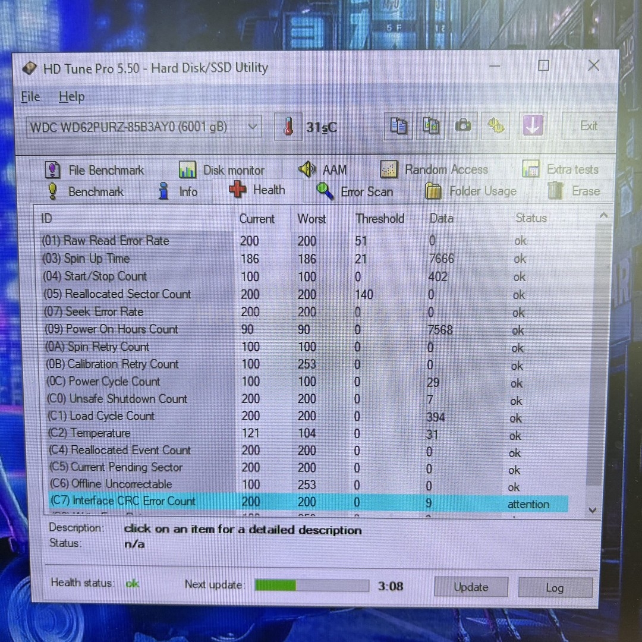Open the Extra tests tab

click(560, 169)
